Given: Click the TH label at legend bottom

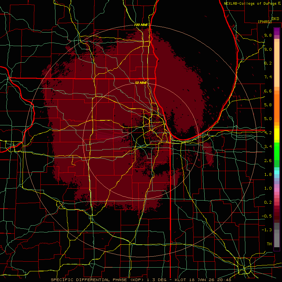Looking at the screenshot, I should coord(269,244).
